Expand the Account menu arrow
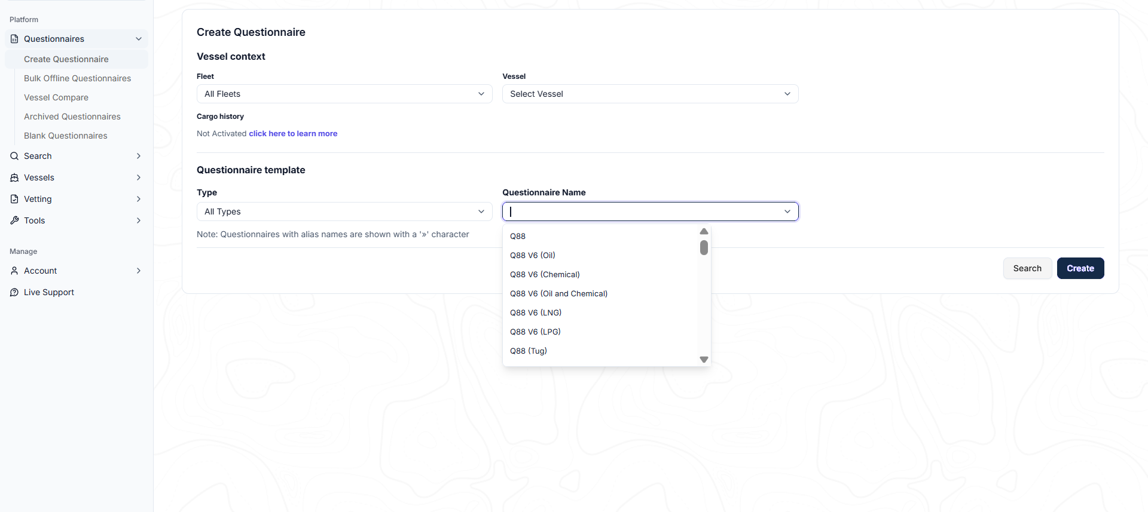The width and height of the screenshot is (1148, 512). click(x=139, y=271)
